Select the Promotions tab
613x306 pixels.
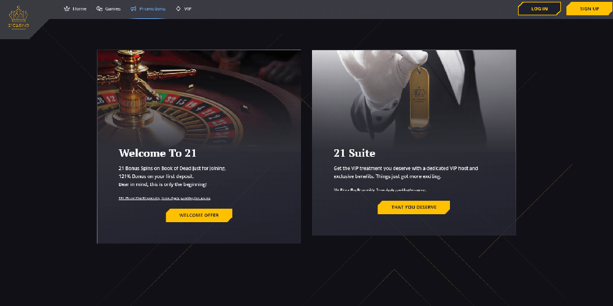153,9
